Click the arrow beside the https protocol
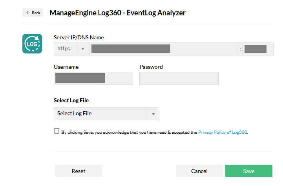The image size is (283, 186). [83, 49]
